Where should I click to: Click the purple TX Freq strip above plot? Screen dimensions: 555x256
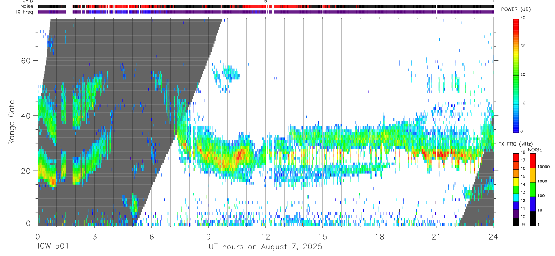click(266, 12)
